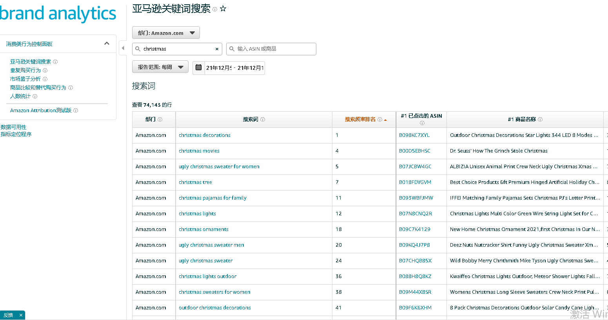Screen dimensions: 608x320
Task: Collapse the left sidebar with arrow handle
Action: tap(123, 48)
